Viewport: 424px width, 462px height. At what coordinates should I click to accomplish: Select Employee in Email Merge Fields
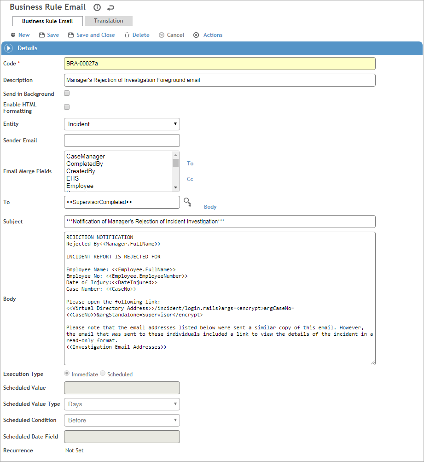pos(80,186)
